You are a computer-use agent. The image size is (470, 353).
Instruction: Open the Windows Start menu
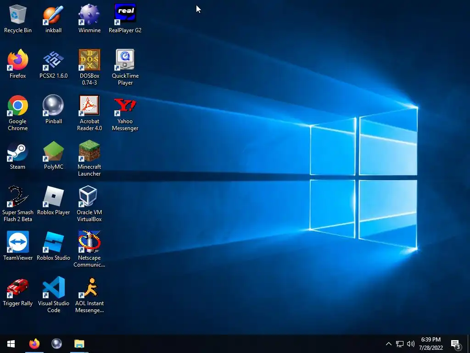11,344
